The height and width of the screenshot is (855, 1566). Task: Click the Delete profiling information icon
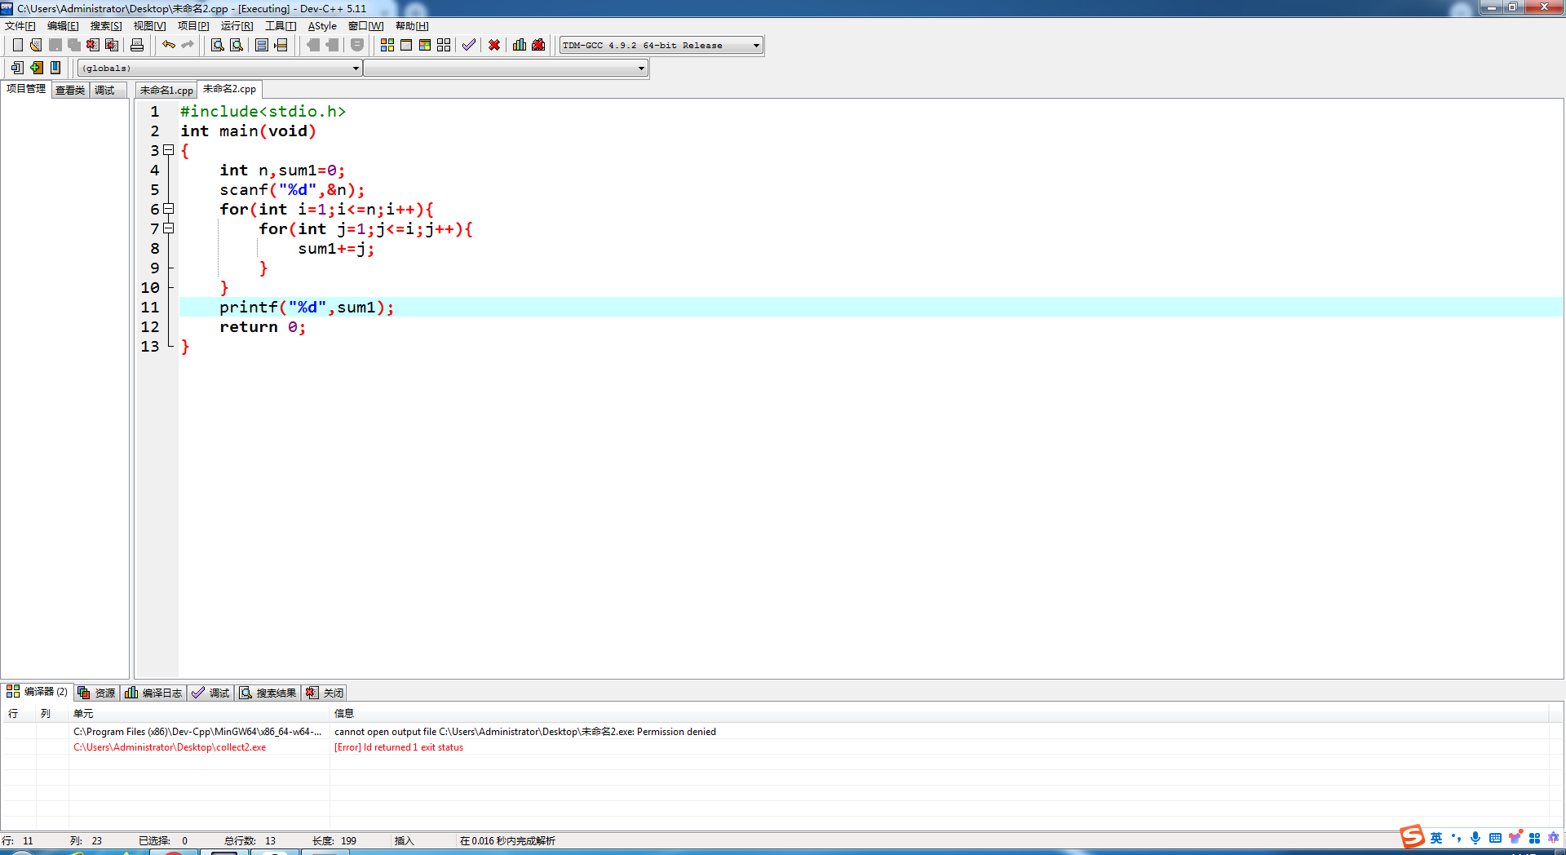coord(538,45)
